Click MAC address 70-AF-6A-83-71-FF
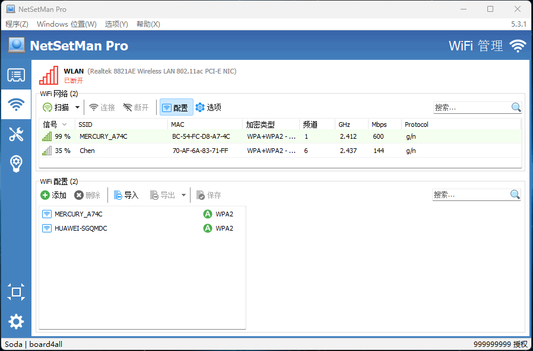 point(200,151)
